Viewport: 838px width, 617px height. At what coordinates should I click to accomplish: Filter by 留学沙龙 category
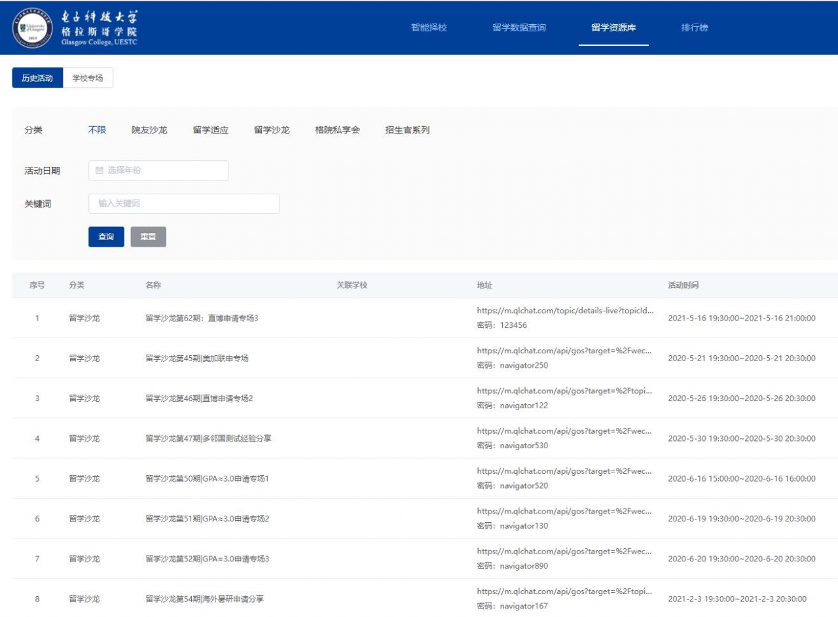pos(272,130)
